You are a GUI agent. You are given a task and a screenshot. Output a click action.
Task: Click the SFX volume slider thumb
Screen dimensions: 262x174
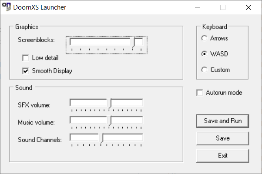coord(109,104)
